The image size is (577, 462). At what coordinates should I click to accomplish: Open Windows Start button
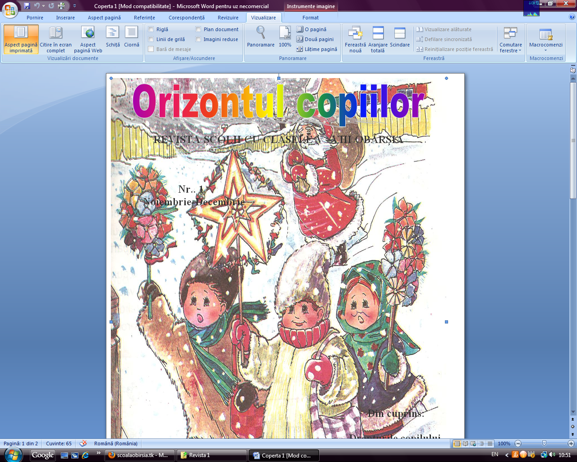13,455
